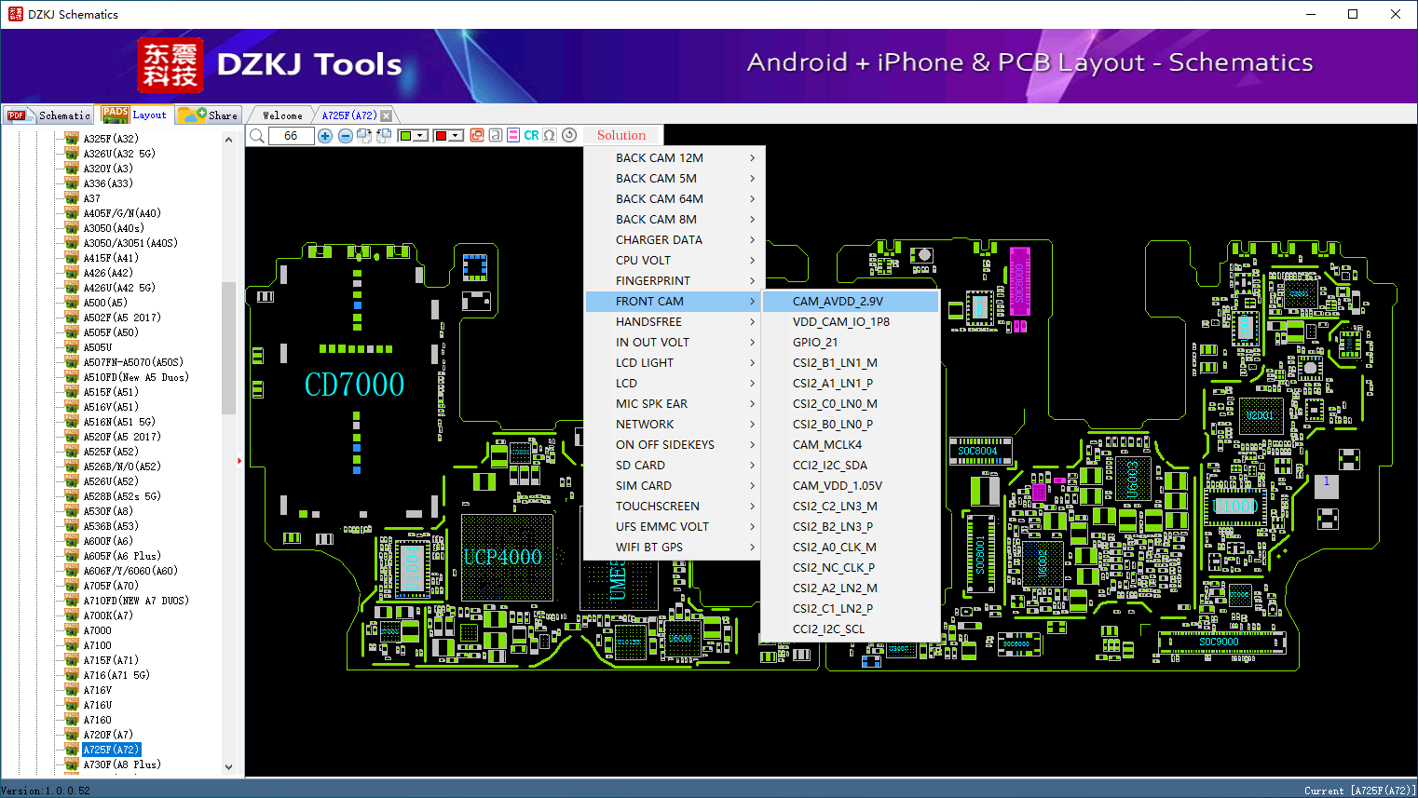Click the red color swatch
The image size is (1418, 798).
(x=441, y=136)
